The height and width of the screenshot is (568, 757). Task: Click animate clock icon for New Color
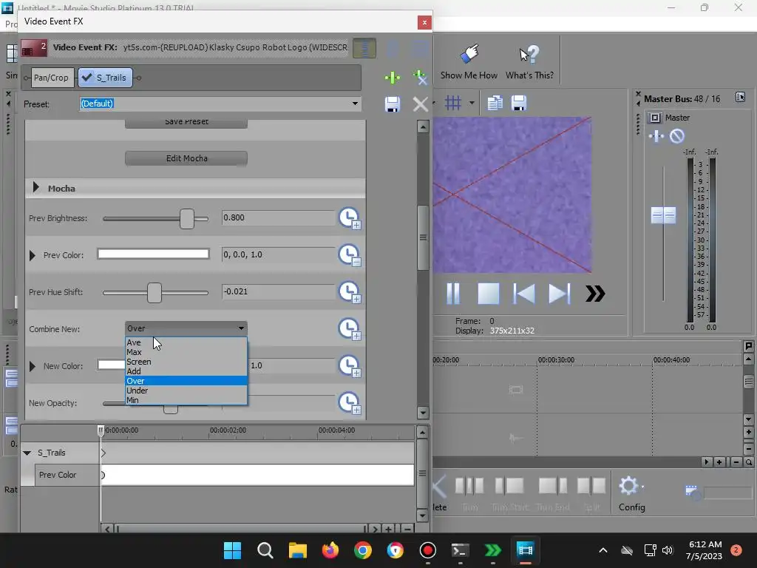[350, 365]
